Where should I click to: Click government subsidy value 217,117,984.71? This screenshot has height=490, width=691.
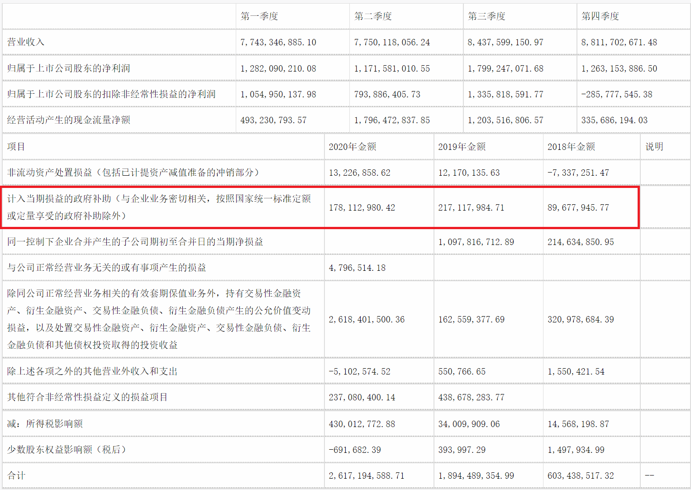(472, 207)
